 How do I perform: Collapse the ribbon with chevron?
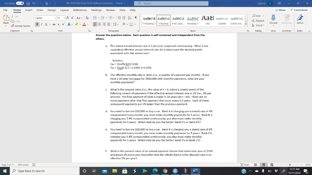[x=309, y=31]
